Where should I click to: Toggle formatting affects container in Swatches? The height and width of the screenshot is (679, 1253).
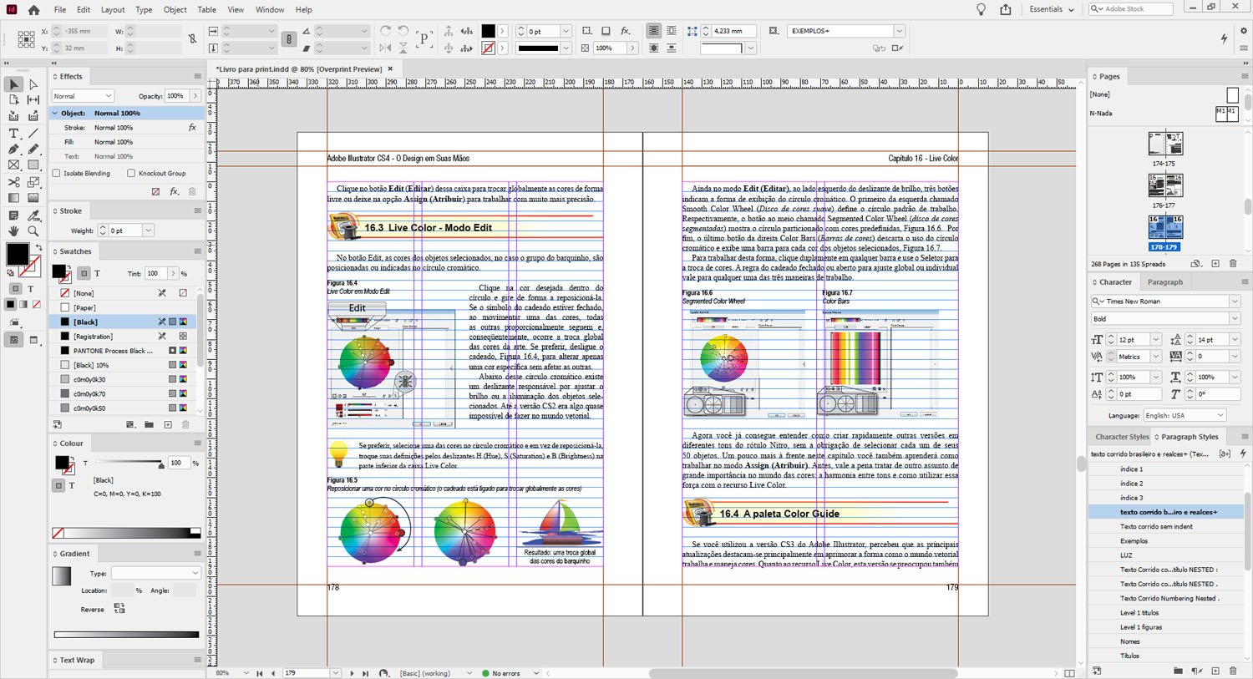84,273
